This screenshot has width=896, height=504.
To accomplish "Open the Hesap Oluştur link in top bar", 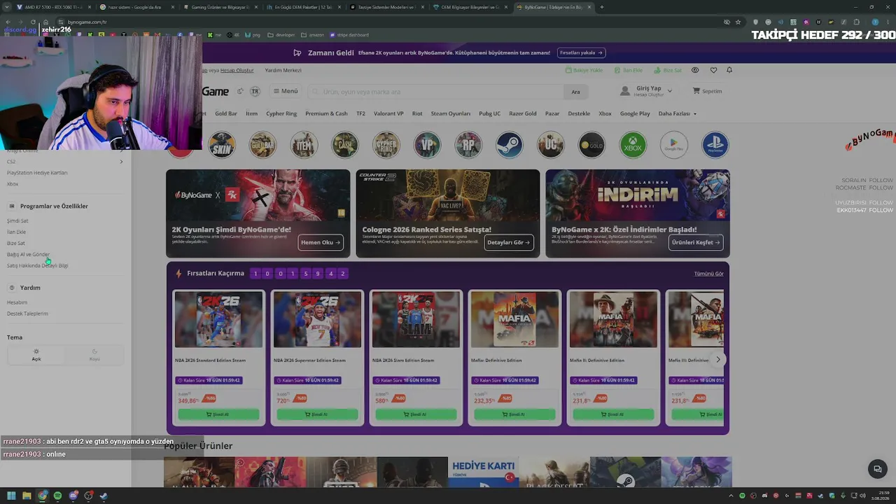I will tap(237, 70).
